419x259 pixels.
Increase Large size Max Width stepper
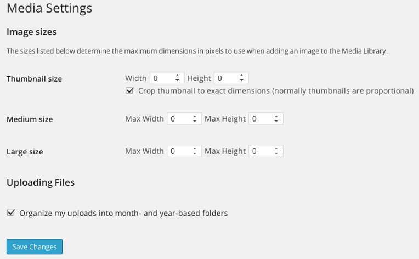coord(195,149)
